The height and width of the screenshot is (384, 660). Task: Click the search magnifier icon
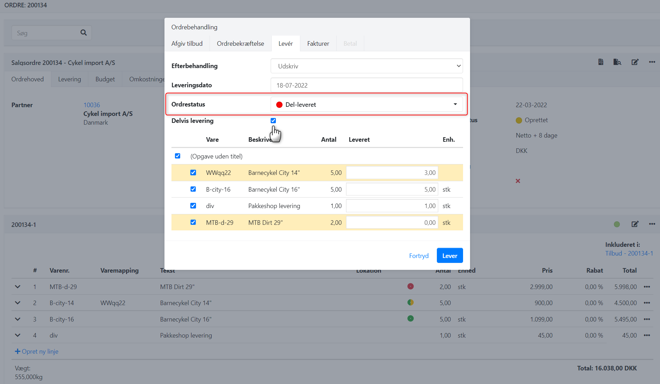[83, 33]
